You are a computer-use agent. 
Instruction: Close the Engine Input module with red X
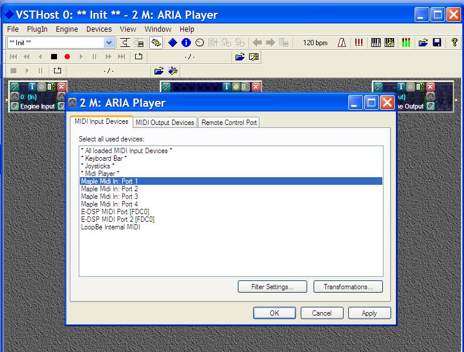(61, 86)
